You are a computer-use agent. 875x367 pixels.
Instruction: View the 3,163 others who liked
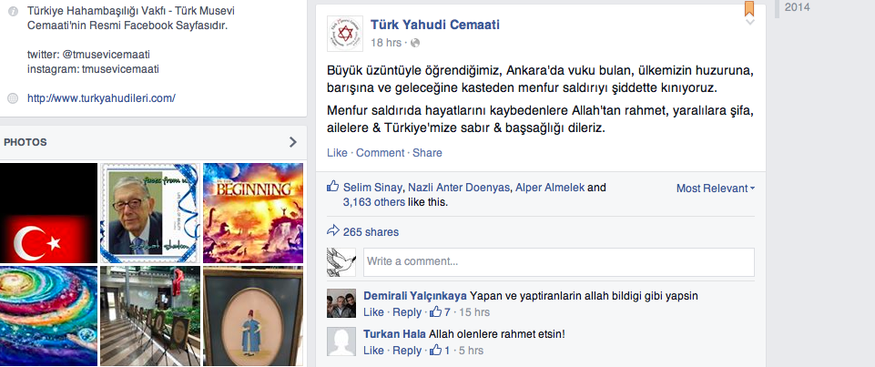374,202
